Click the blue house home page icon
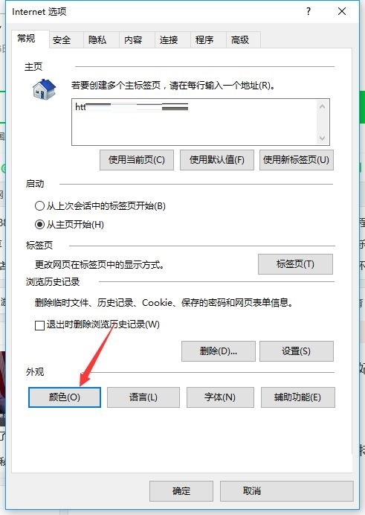Screen dimensions: 365x515 (45, 89)
